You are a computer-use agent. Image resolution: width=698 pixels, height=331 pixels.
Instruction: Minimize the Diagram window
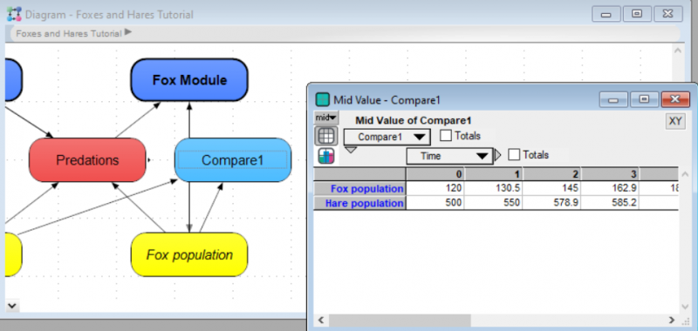pyautogui.click(x=606, y=14)
